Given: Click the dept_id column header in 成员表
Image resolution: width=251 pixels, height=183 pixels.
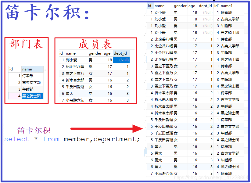Looking at the screenshot, I should click(121, 53).
